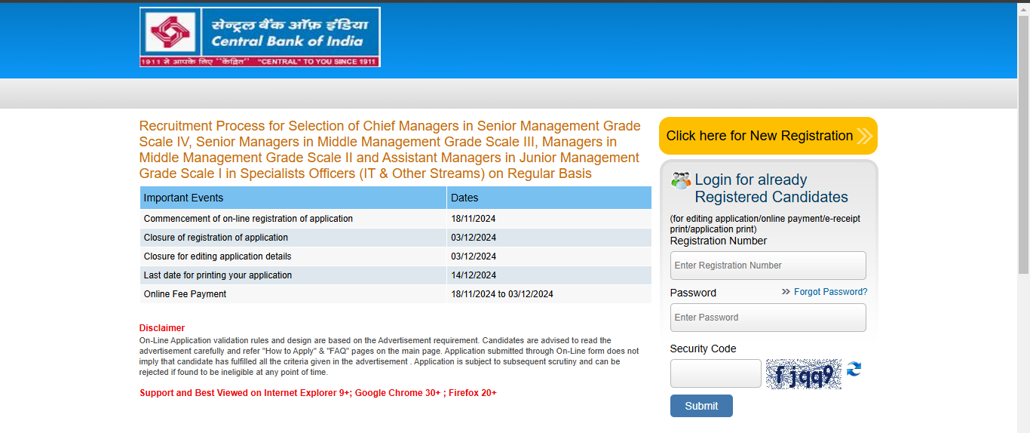
Task: Click the registered candidates people icon
Action: [x=681, y=180]
